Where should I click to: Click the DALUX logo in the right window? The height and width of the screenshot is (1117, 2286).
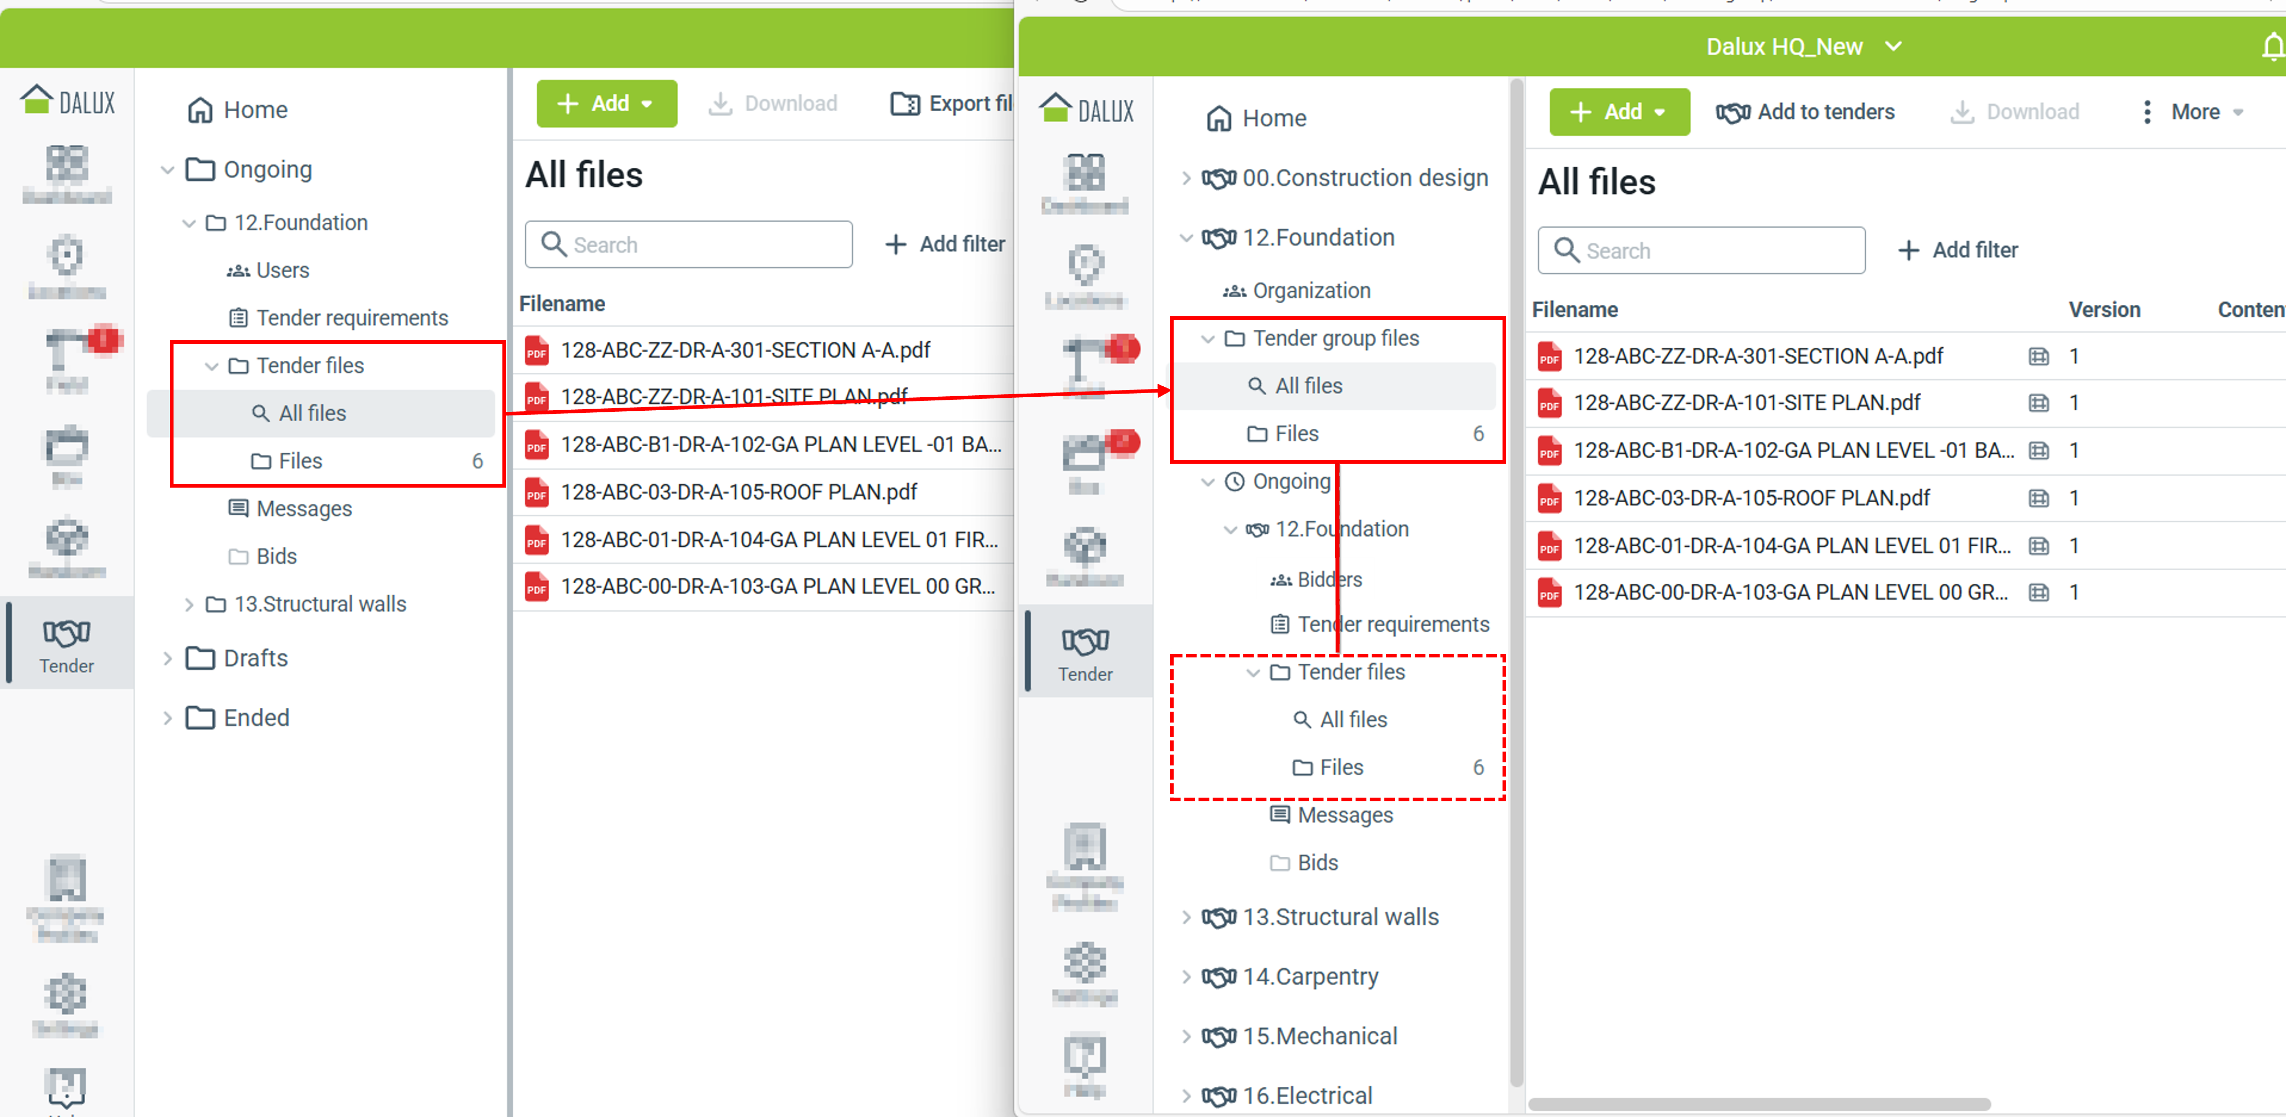coord(1086,109)
